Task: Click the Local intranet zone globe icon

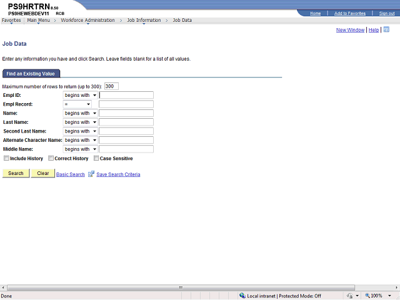Action: (x=242, y=296)
